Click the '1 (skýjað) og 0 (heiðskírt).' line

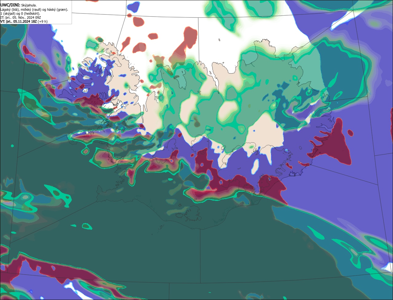[20, 13]
